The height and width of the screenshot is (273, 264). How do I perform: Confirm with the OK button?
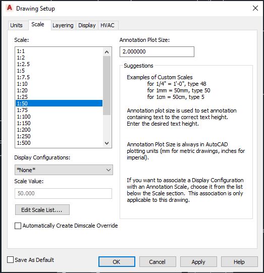(117, 262)
